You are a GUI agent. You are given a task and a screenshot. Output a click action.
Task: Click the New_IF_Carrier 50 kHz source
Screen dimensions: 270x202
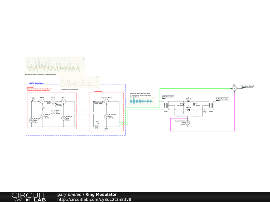pyautogui.click(x=187, y=122)
